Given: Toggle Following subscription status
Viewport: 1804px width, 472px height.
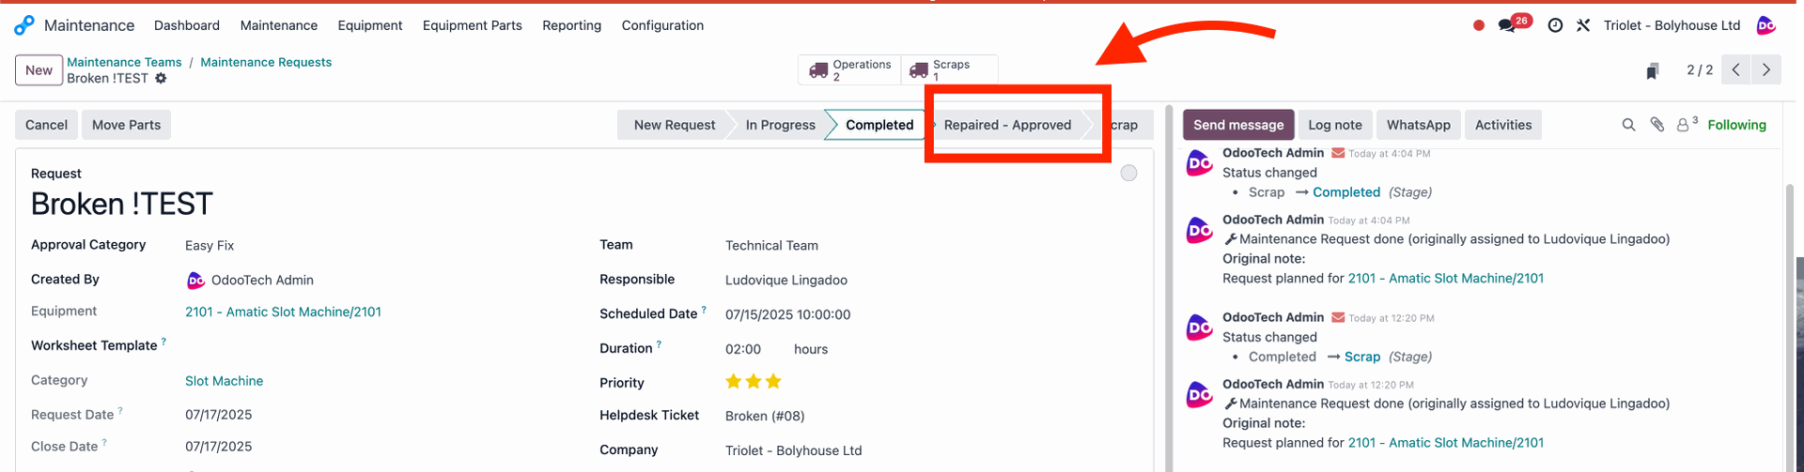Looking at the screenshot, I should pos(1736,125).
